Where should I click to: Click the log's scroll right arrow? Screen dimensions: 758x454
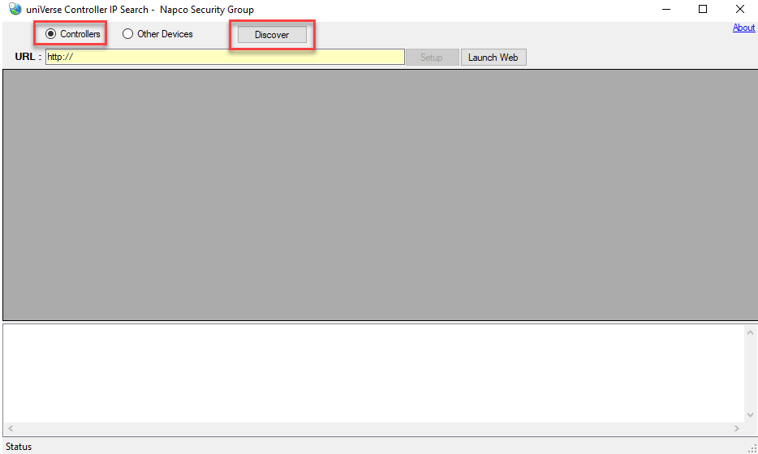(737, 428)
